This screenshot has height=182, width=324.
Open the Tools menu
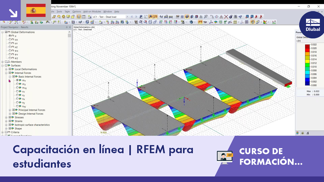tap(59, 12)
